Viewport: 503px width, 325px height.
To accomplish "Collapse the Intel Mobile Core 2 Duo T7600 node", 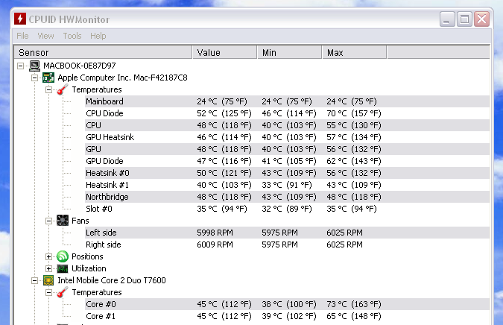I will click(34, 280).
